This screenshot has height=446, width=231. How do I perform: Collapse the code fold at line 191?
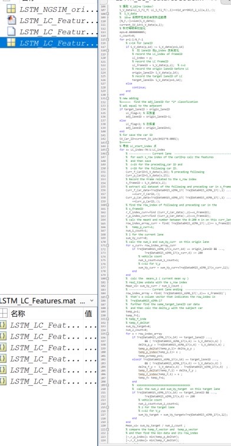tap(107, 319)
